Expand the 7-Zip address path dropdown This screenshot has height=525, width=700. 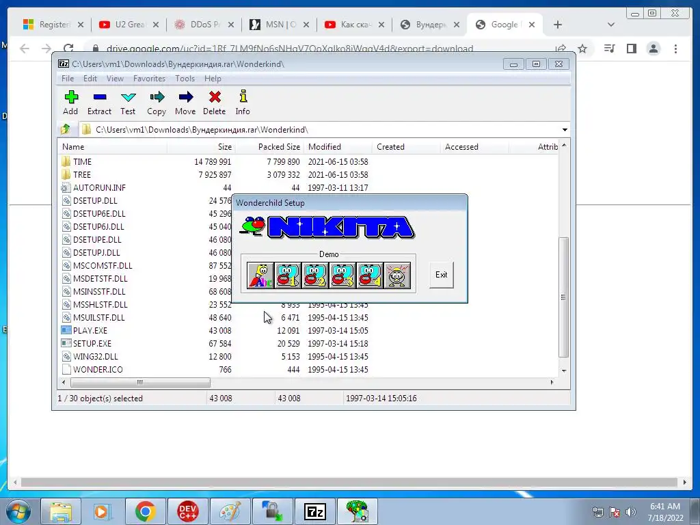(x=565, y=129)
